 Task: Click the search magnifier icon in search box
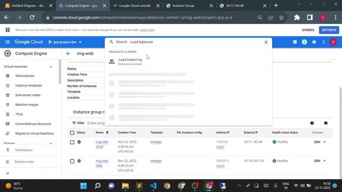tap(111, 42)
